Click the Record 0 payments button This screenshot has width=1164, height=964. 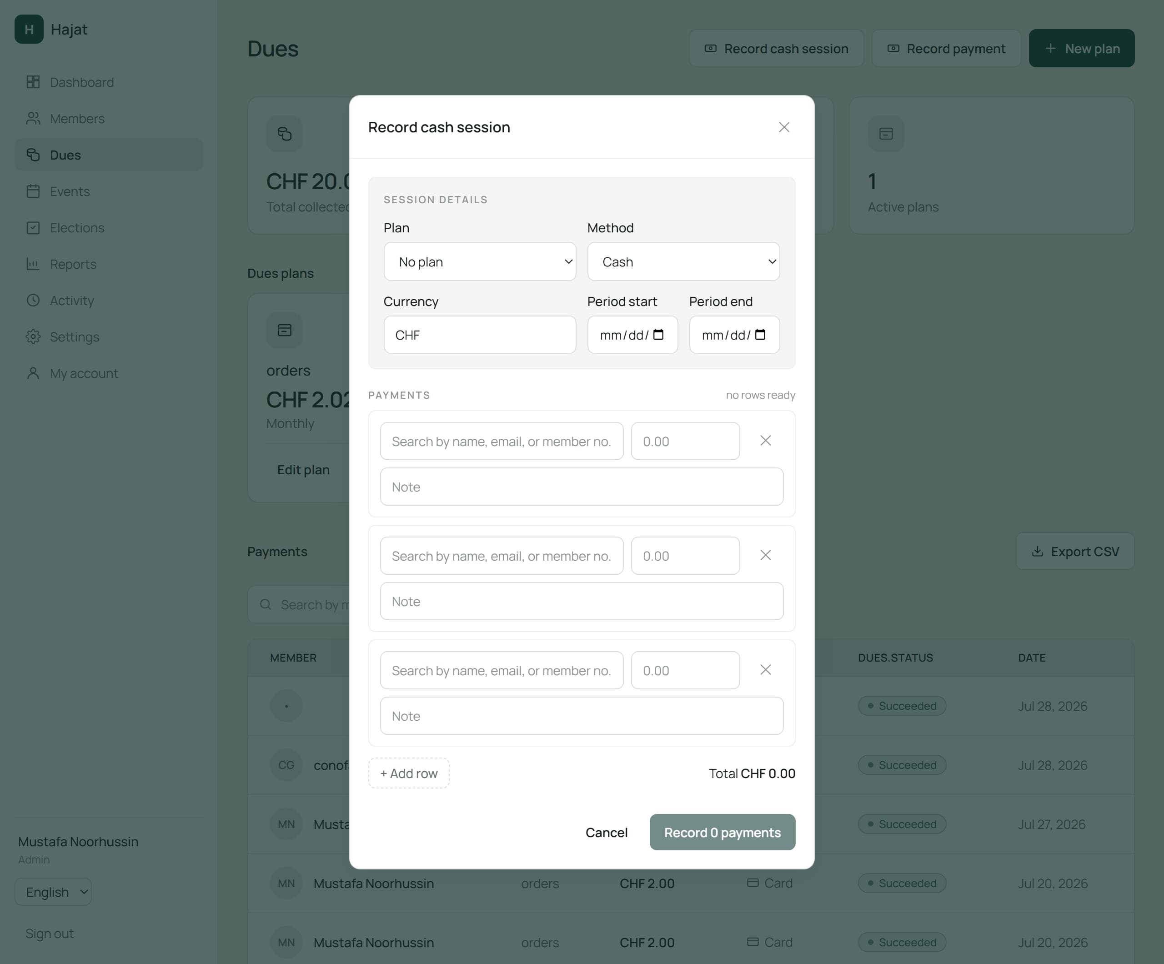click(722, 833)
